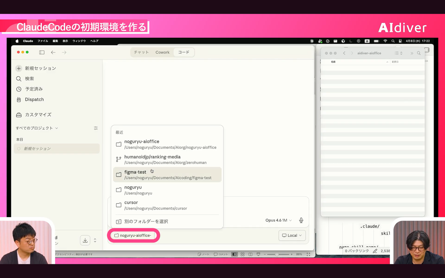Open the 予定済み sidebar link
The image size is (445, 278).
pyautogui.click(x=34, y=89)
